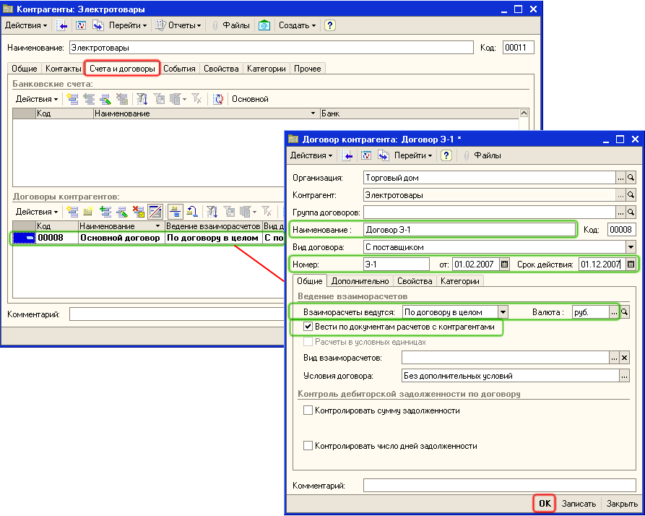
Task: Click re-read refresh icon in Договор контрагента toolbar
Action: coord(366,155)
